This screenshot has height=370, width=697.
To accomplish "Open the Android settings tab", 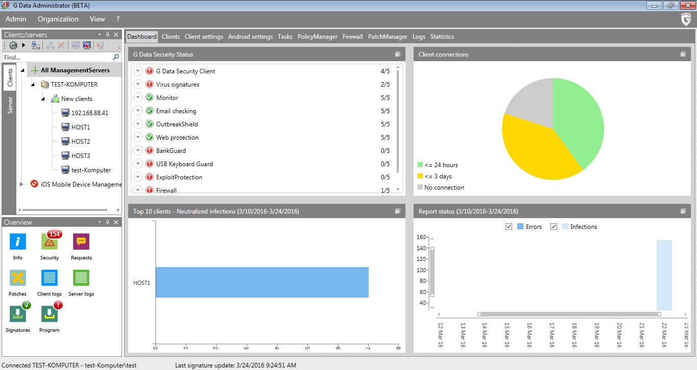I will 250,37.
